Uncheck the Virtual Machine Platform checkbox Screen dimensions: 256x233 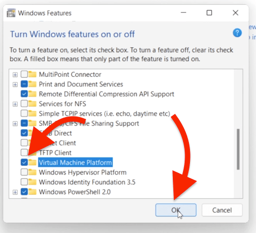pos(24,162)
